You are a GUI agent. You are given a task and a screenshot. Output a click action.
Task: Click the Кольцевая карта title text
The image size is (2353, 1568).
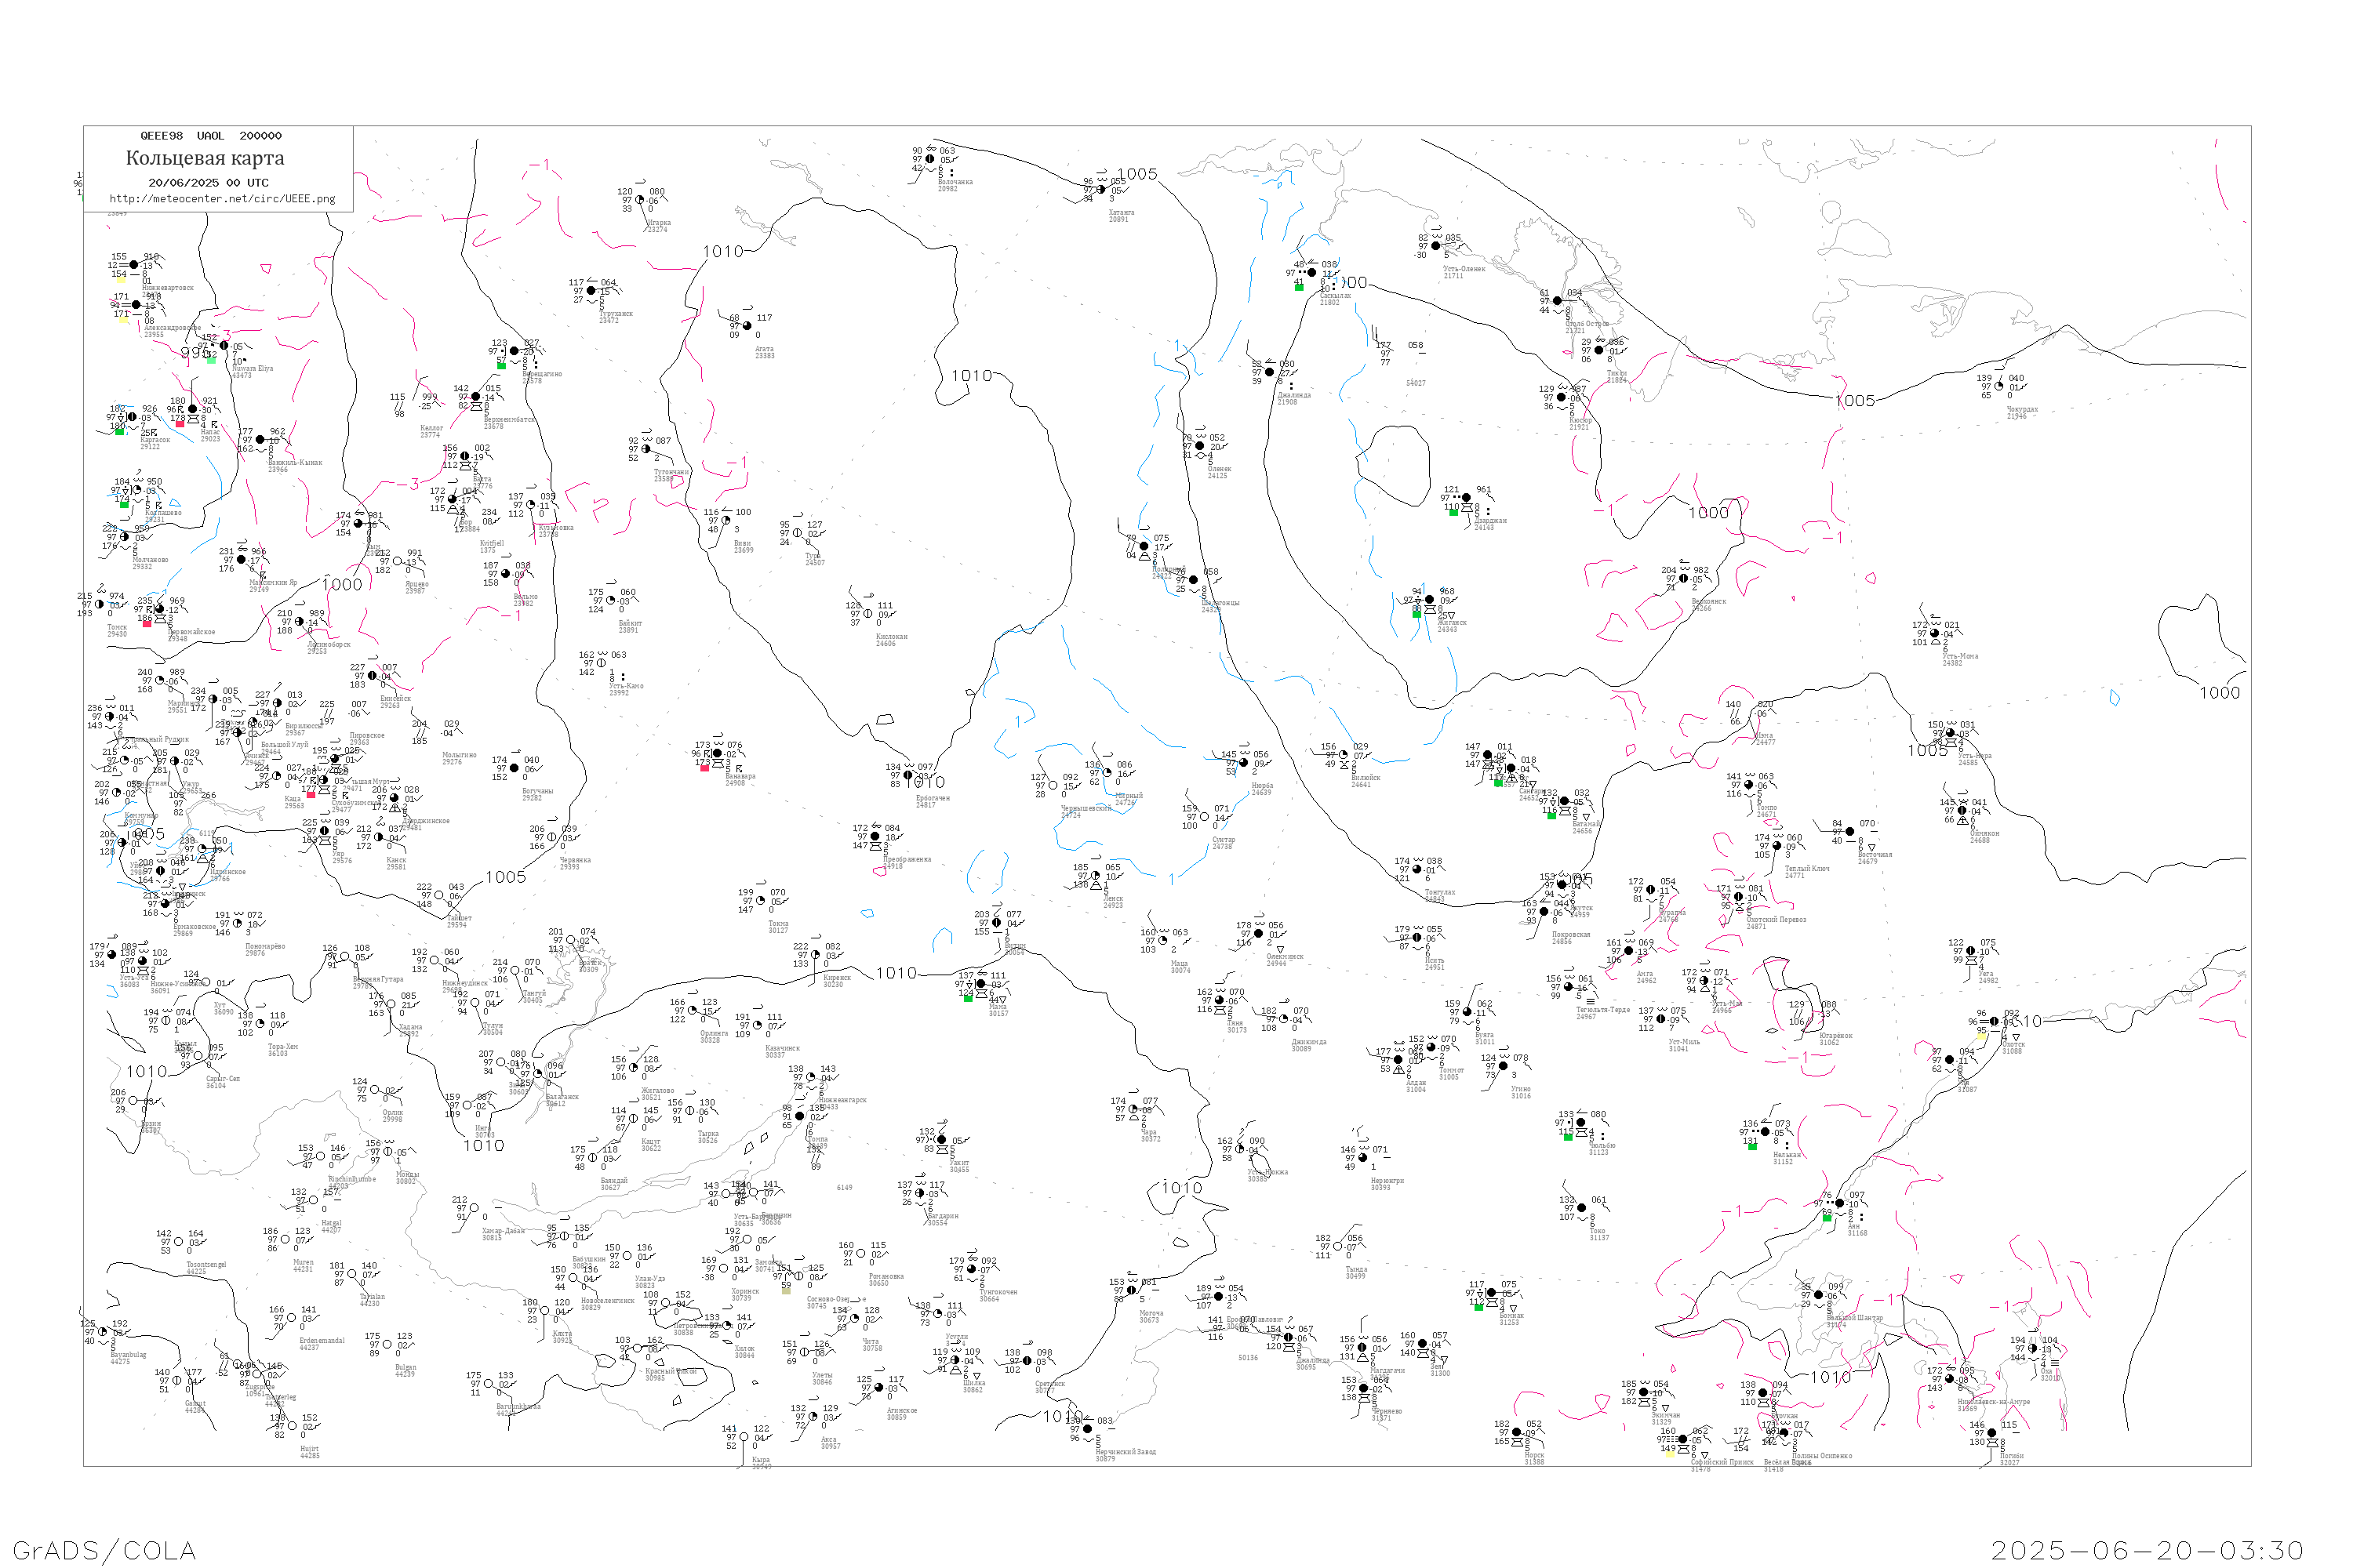[205, 158]
